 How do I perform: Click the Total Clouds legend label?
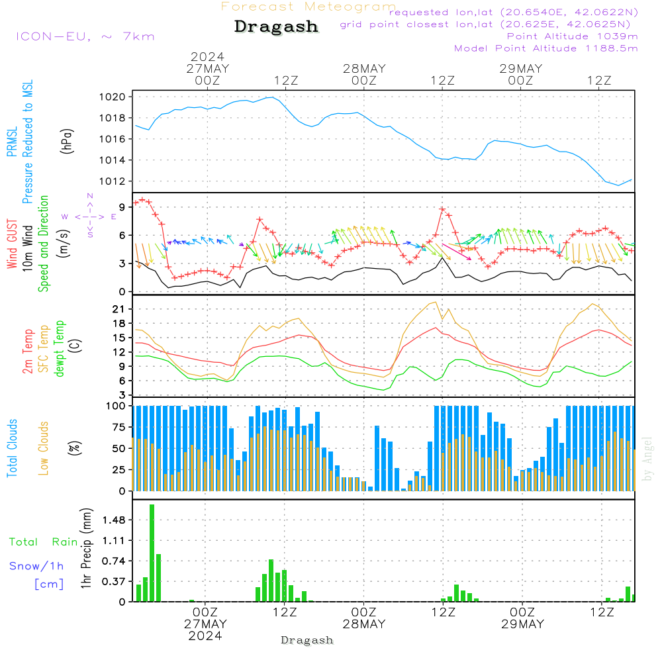pos(12,448)
